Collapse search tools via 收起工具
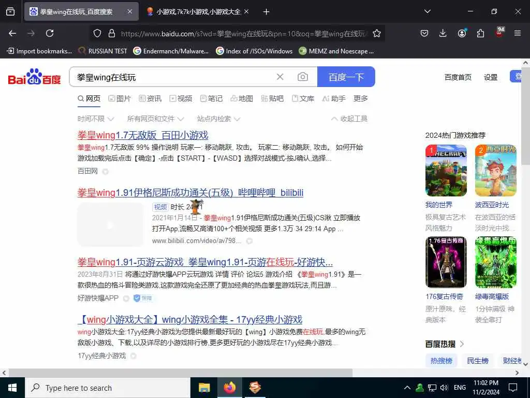Viewport: 530px width, 398px height. (349, 119)
